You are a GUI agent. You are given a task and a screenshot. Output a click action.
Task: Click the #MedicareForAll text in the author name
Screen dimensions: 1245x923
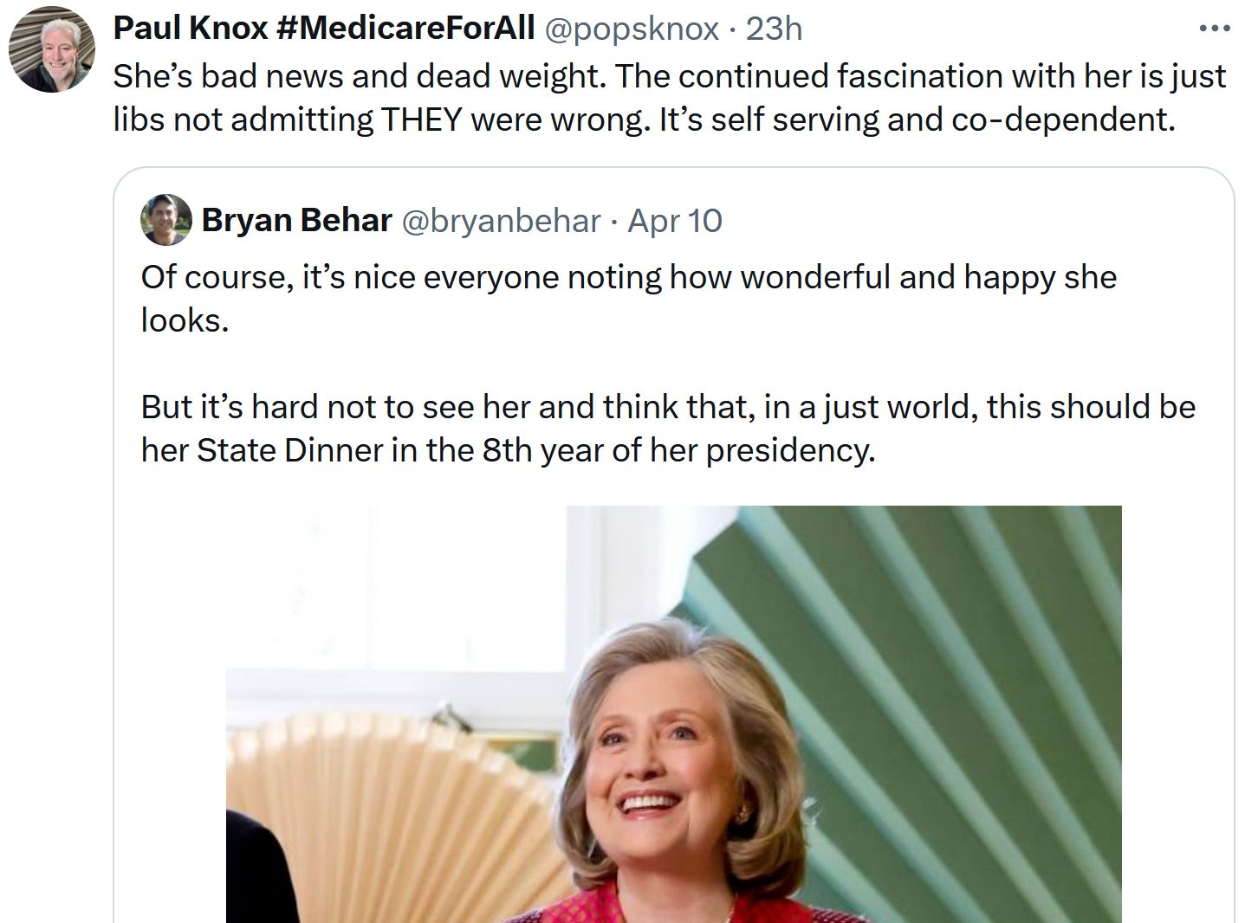405,29
